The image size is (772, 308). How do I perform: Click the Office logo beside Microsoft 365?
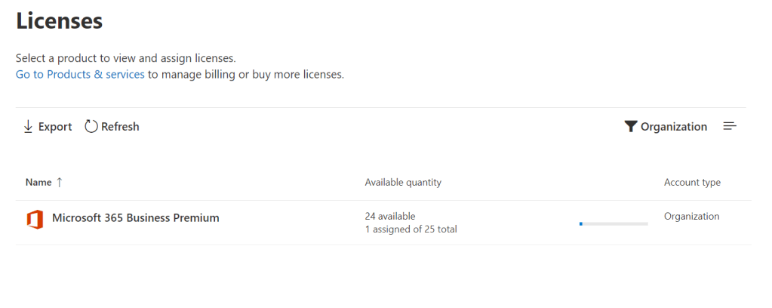coord(35,219)
